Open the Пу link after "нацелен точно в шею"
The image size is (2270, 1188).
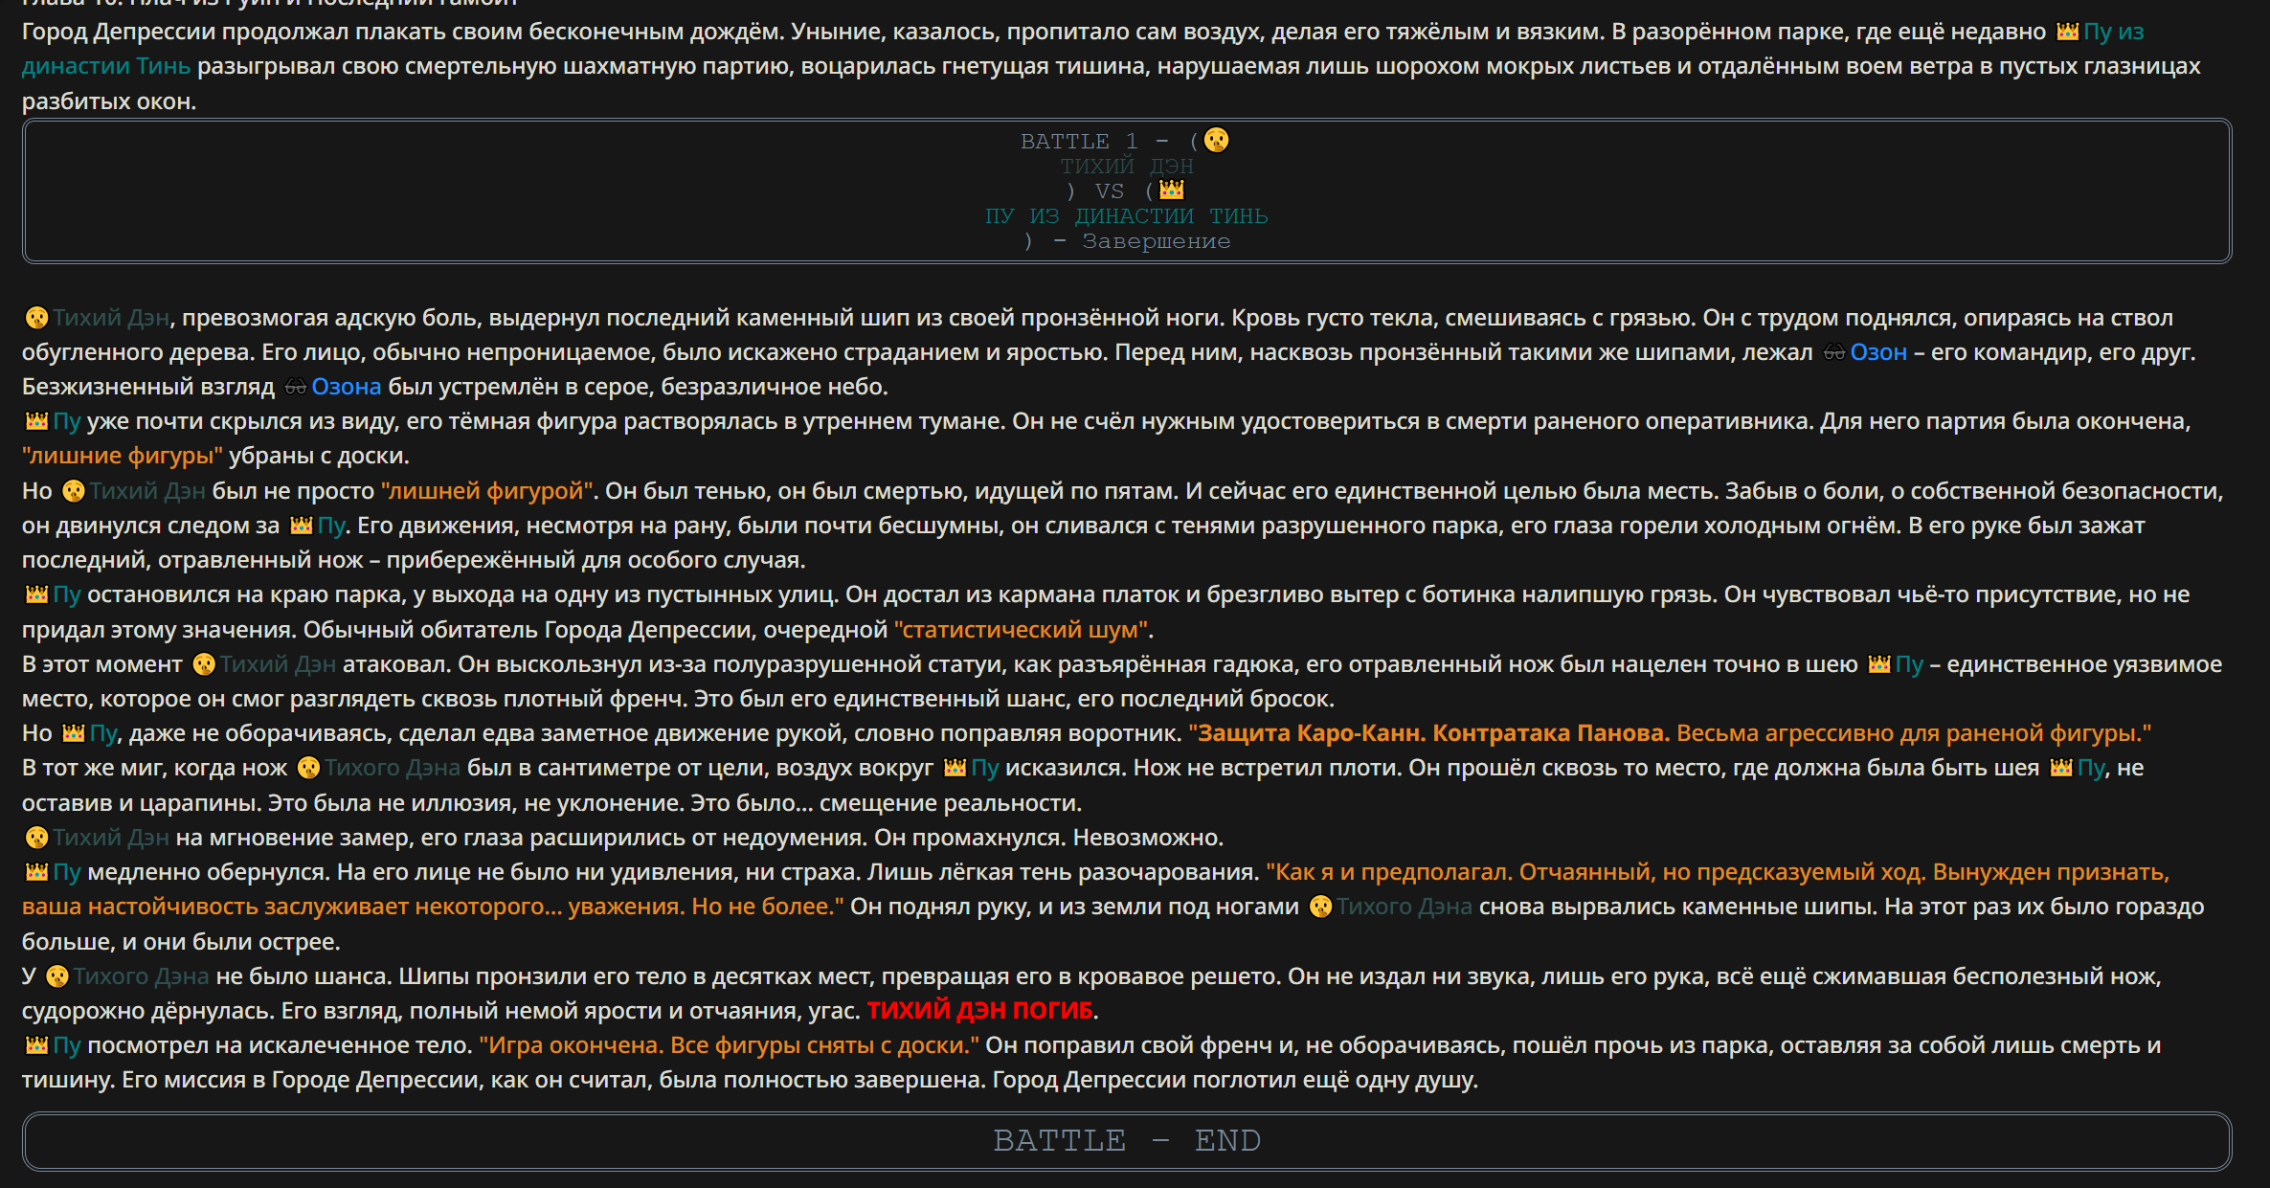click(x=1909, y=664)
